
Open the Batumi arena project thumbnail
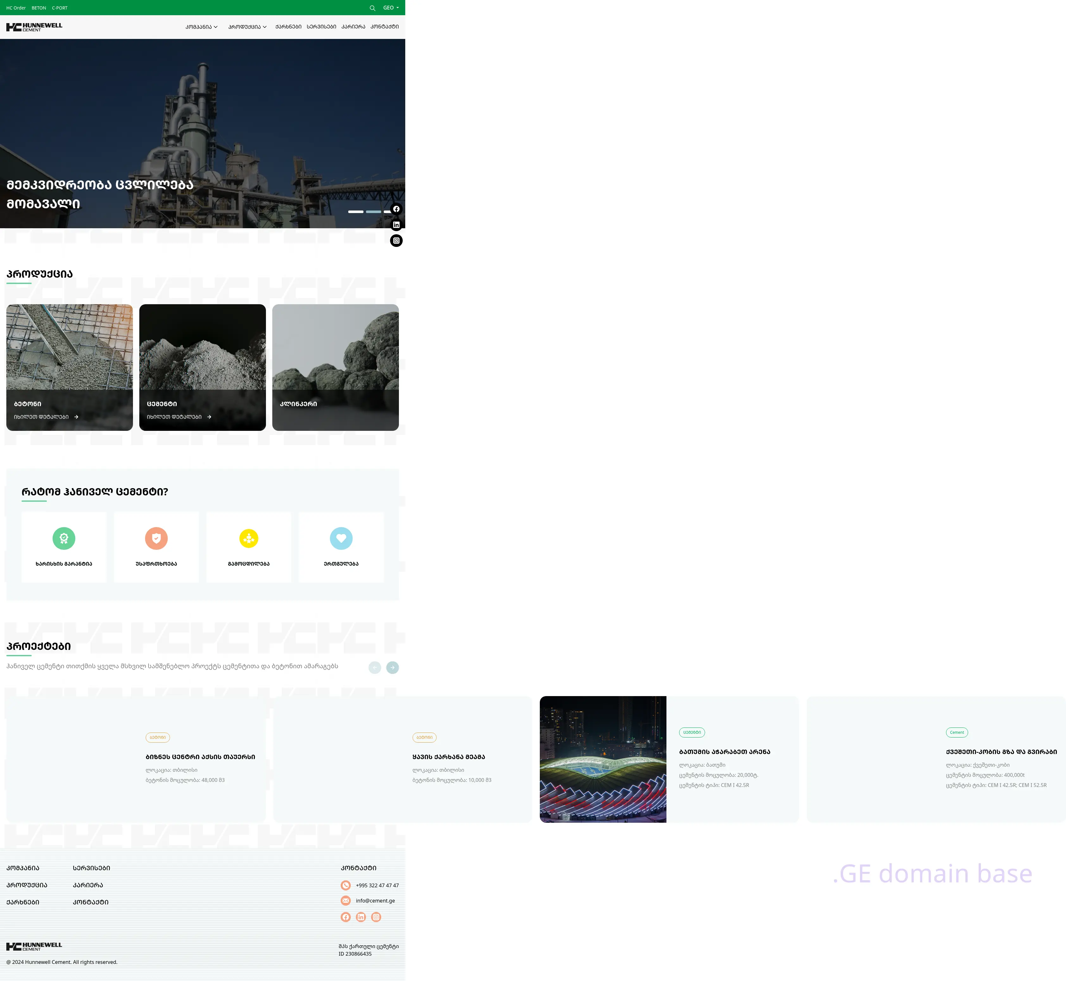(x=602, y=760)
